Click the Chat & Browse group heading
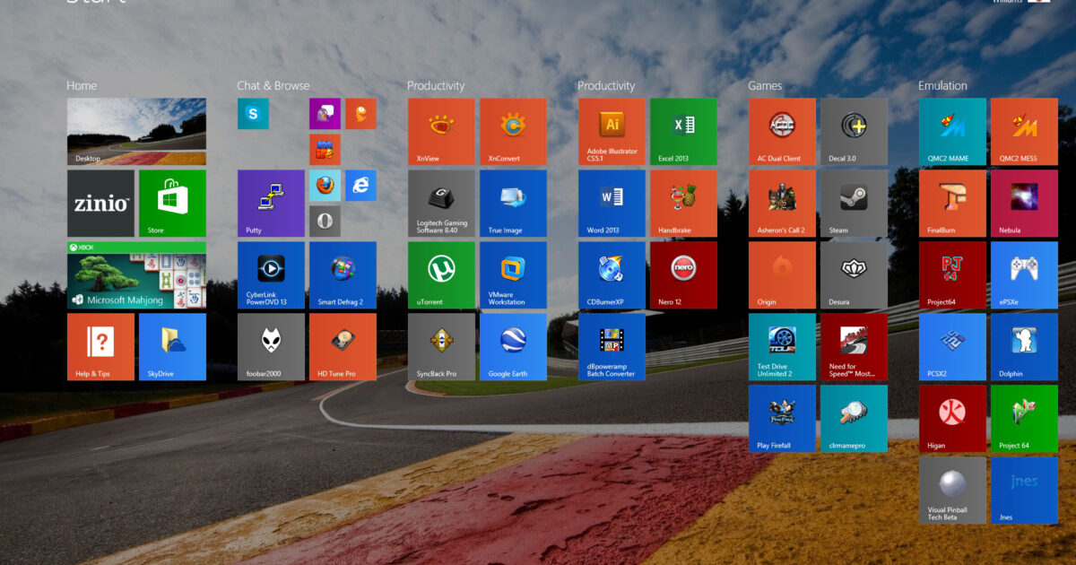This screenshot has height=565, width=1076. click(x=273, y=86)
